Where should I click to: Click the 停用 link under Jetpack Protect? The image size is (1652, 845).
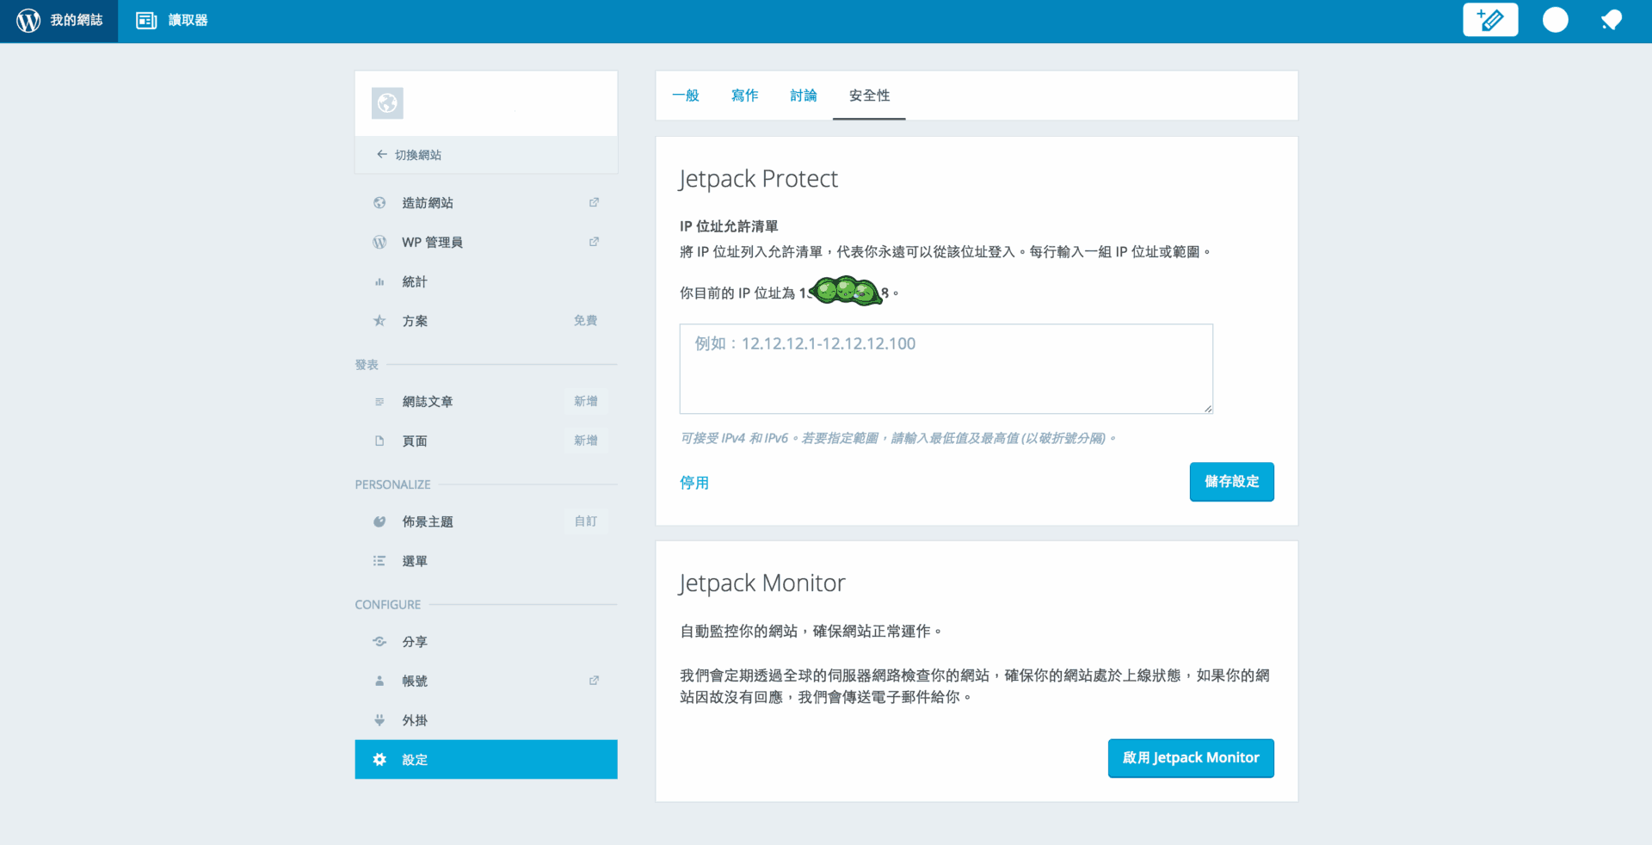tap(694, 483)
